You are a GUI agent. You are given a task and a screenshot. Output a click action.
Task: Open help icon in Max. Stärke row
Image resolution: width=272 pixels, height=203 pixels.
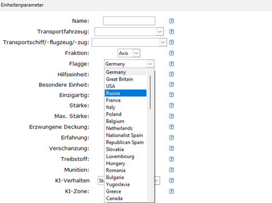(x=171, y=116)
